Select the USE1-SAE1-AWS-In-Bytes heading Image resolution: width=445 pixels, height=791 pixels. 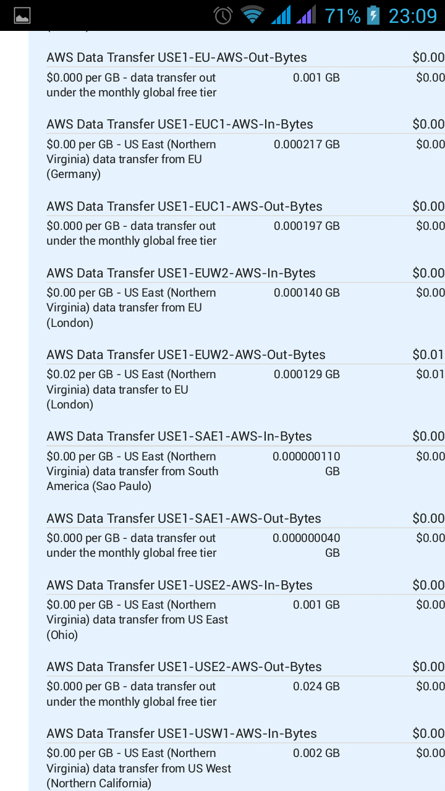pyautogui.click(x=179, y=436)
